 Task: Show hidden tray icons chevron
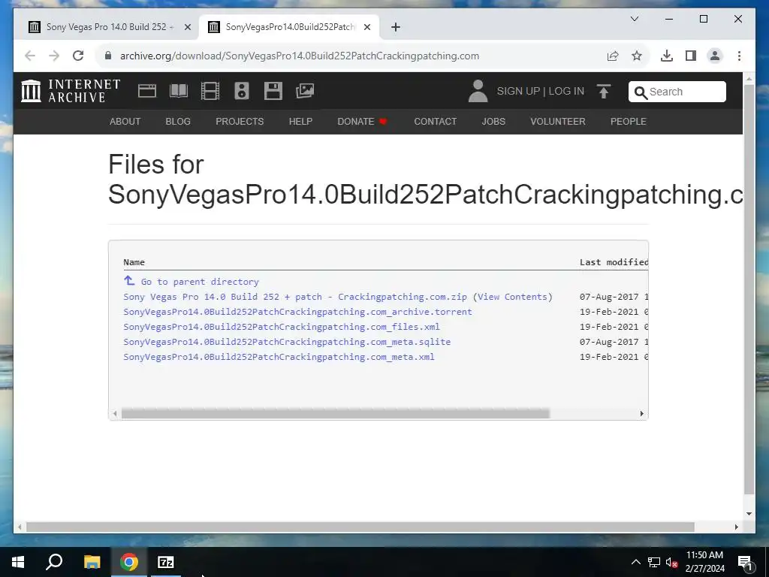click(635, 562)
